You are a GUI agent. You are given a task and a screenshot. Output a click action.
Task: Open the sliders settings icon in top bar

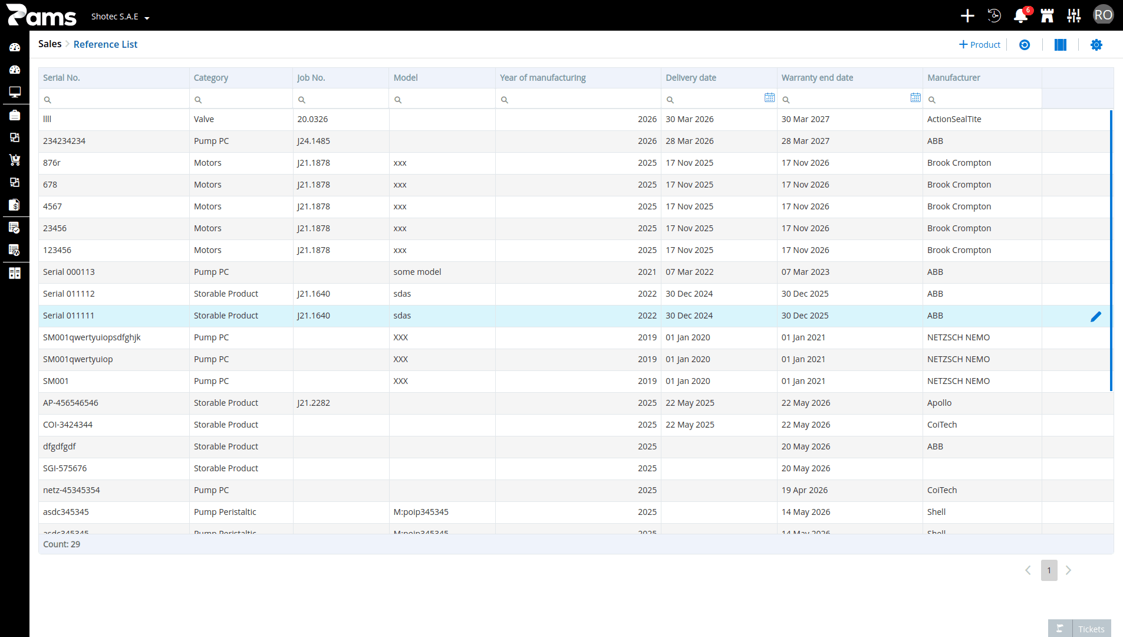click(x=1073, y=16)
